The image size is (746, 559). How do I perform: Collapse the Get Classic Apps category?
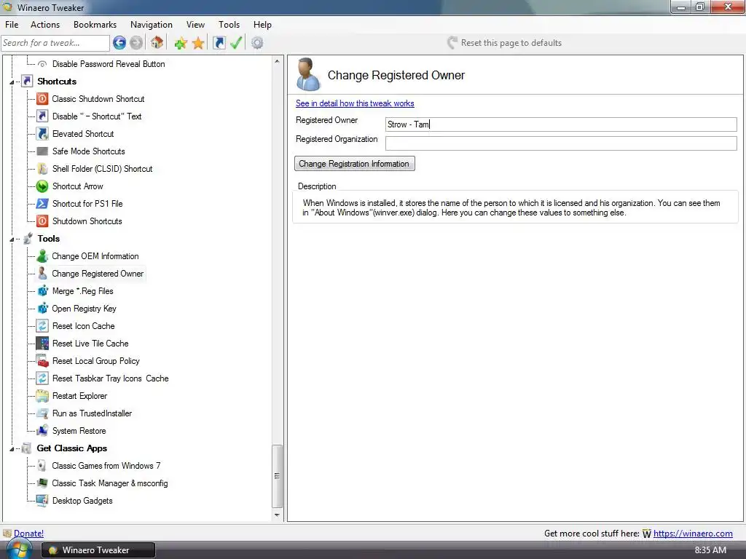point(12,448)
